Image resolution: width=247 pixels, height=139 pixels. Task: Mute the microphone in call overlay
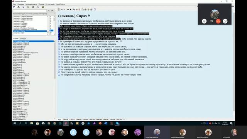[x=204, y=21]
